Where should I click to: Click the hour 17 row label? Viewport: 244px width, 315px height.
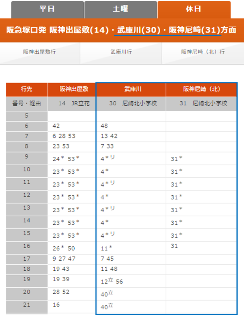(27, 259)
